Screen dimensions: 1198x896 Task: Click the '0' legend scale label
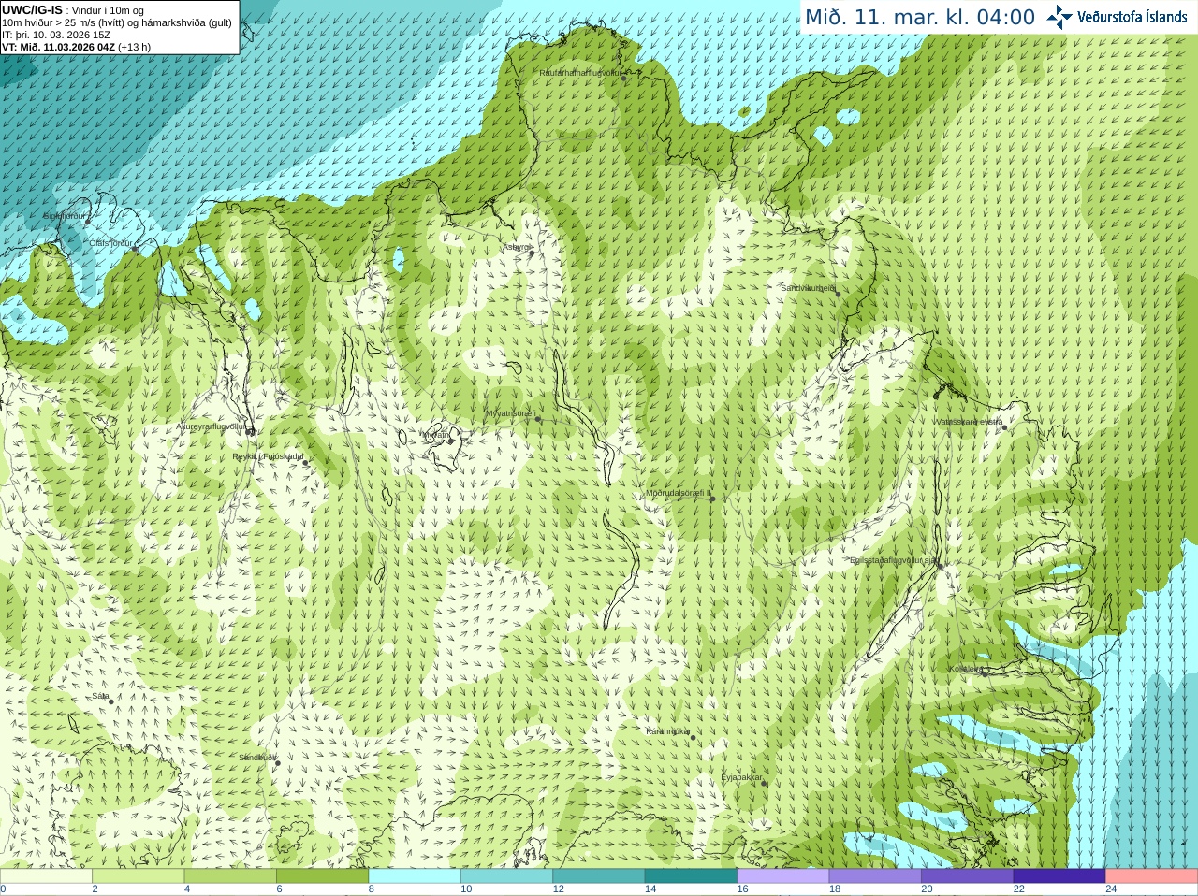(3, 889)
